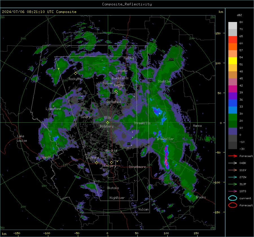Image resolution: width=254 pixels, height=237 pixels.
Task: Click the ThreeHills label
Action: (x=142, y=123)
